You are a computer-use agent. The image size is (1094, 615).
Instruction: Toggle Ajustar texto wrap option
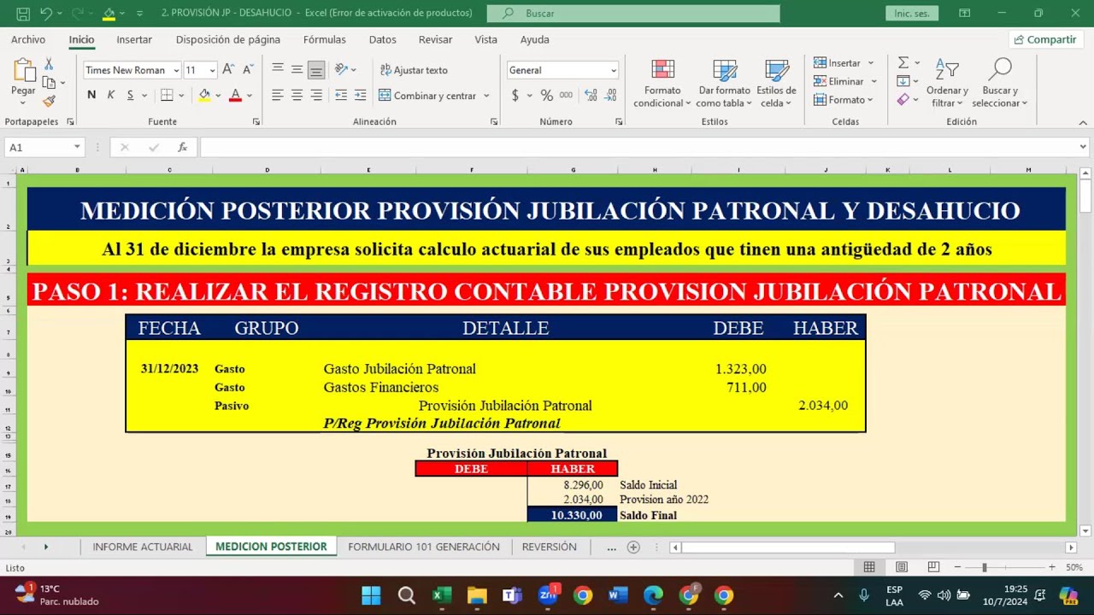[414, 70]
